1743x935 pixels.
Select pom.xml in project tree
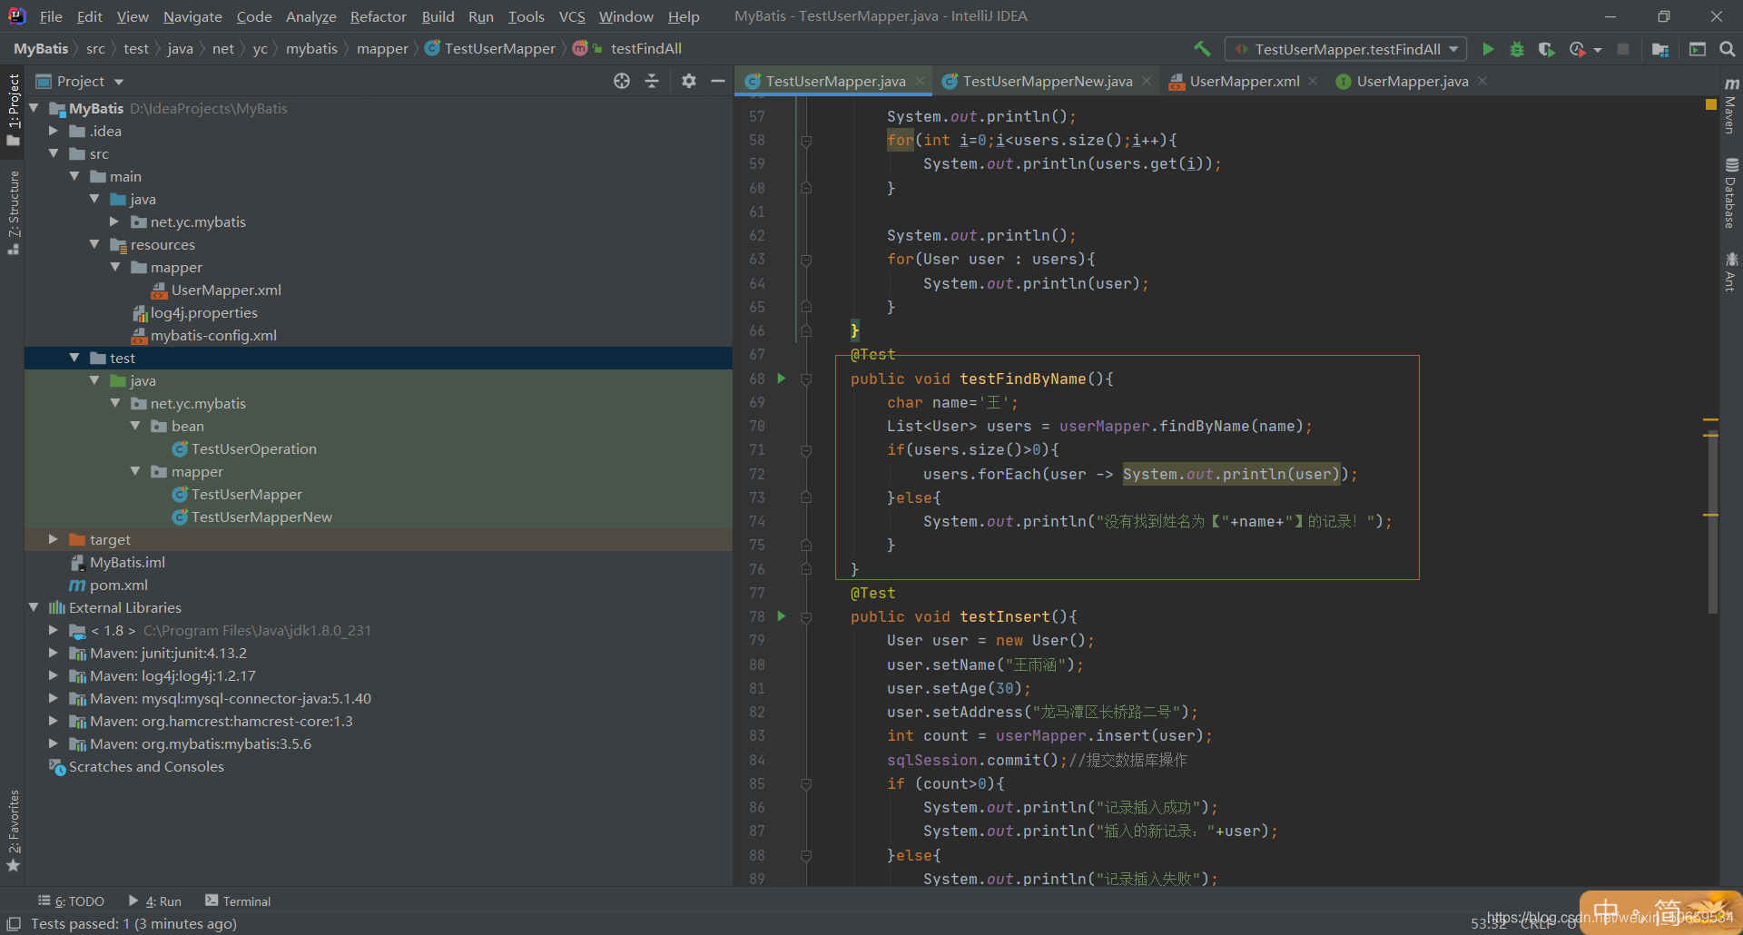(118, 585)
